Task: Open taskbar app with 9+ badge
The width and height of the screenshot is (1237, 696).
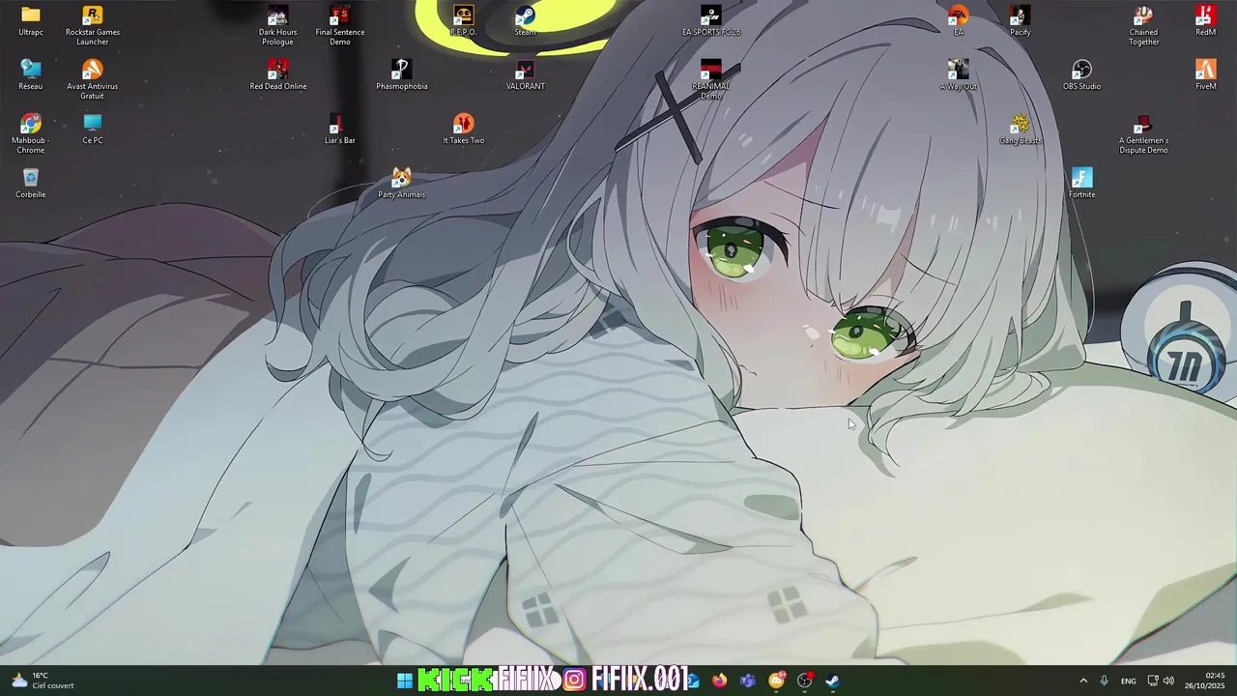Action: click(777, 681)
